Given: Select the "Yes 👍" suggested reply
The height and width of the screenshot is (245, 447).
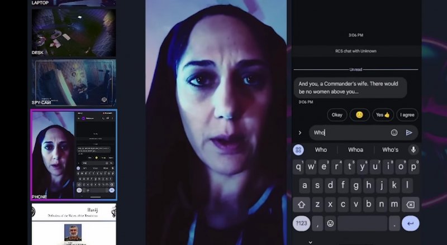Looking at the screenshot, I should pos(383,115).
